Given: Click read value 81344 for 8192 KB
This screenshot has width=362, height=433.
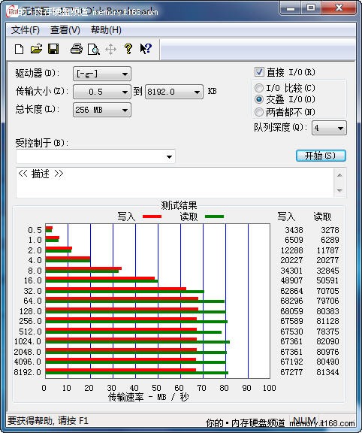Looking at the screenshot, I should tap(327, 372).
